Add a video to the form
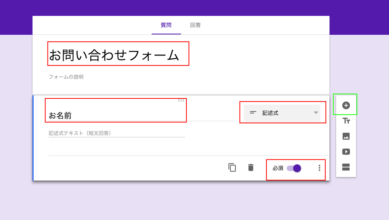This screenshot has height=220, width=389. click(x=346, y=152)
